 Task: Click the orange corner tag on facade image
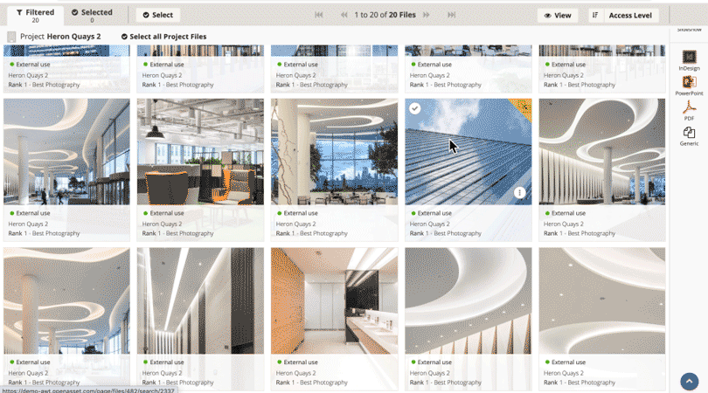(524, 107)
